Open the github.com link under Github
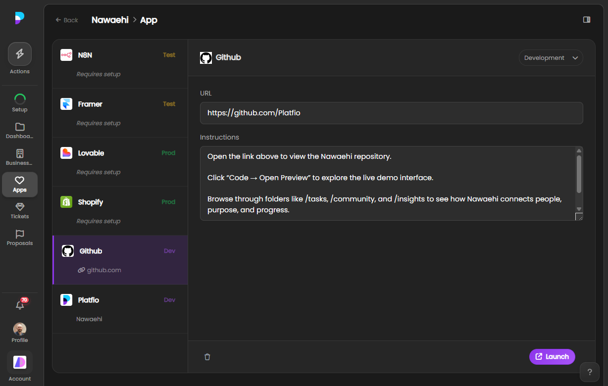Screen dimensions: 608x386 100,270
